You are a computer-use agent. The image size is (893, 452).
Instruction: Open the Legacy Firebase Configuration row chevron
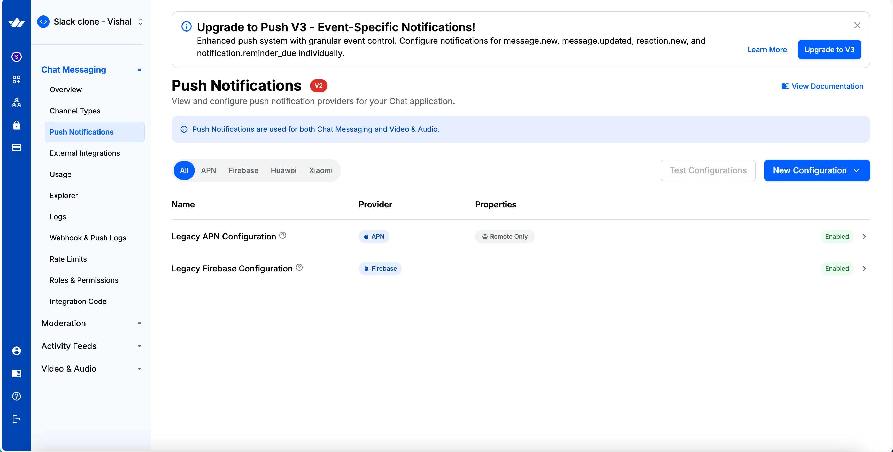tap(864, 269)
